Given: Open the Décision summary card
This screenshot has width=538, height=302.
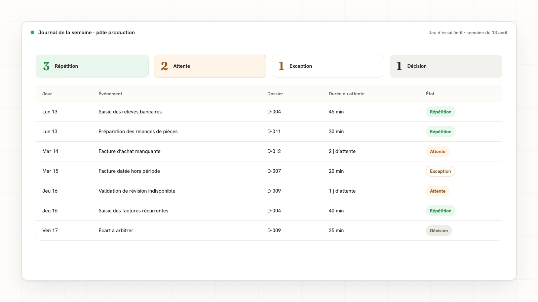Looking at the screenshot, I should tap(446, 66).
